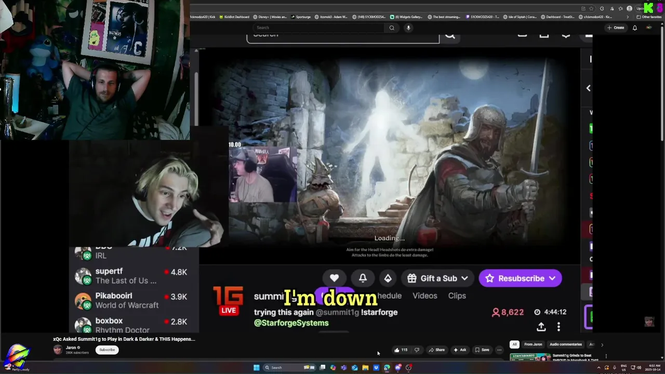Screen dimensions: 665x374
Task: Click the system tray volume icon
Action: point(639,367)
